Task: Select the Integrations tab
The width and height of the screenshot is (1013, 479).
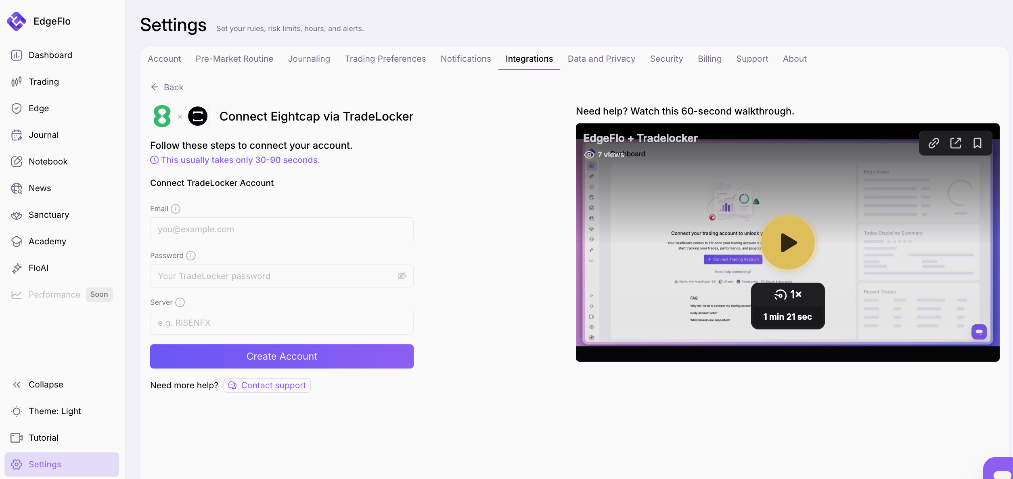Action: pyautogui.click(x=529, y=59)
